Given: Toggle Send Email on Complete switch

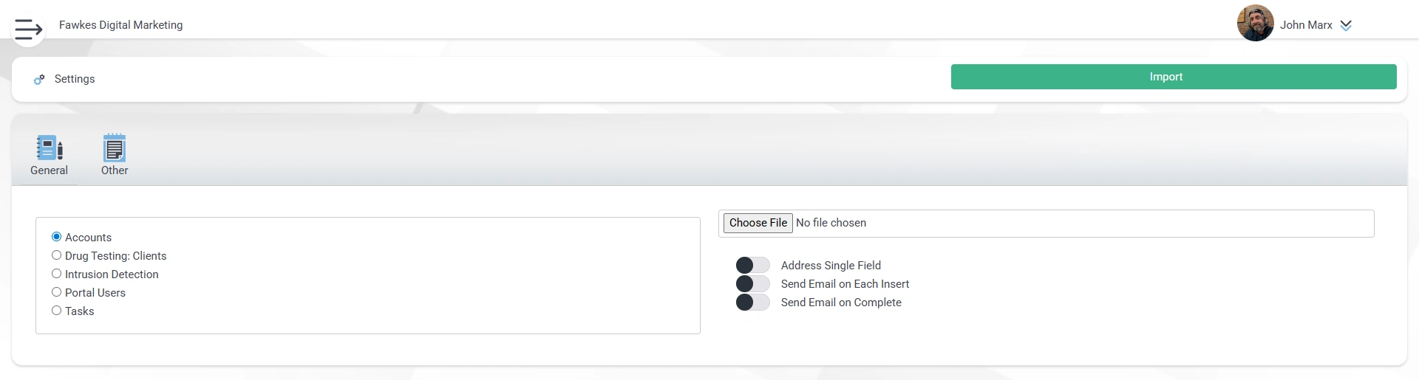Looking at the screenshot, I should pos(752,302).
